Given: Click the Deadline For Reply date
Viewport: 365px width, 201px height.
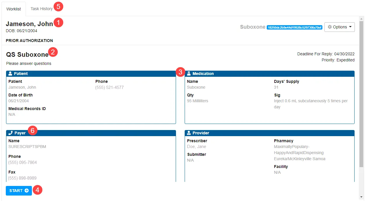Looking at the screenshot, I should pos(326,54).
